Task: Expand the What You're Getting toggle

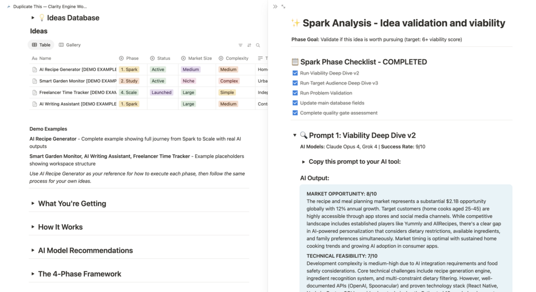Action: (x=33, y=203)
